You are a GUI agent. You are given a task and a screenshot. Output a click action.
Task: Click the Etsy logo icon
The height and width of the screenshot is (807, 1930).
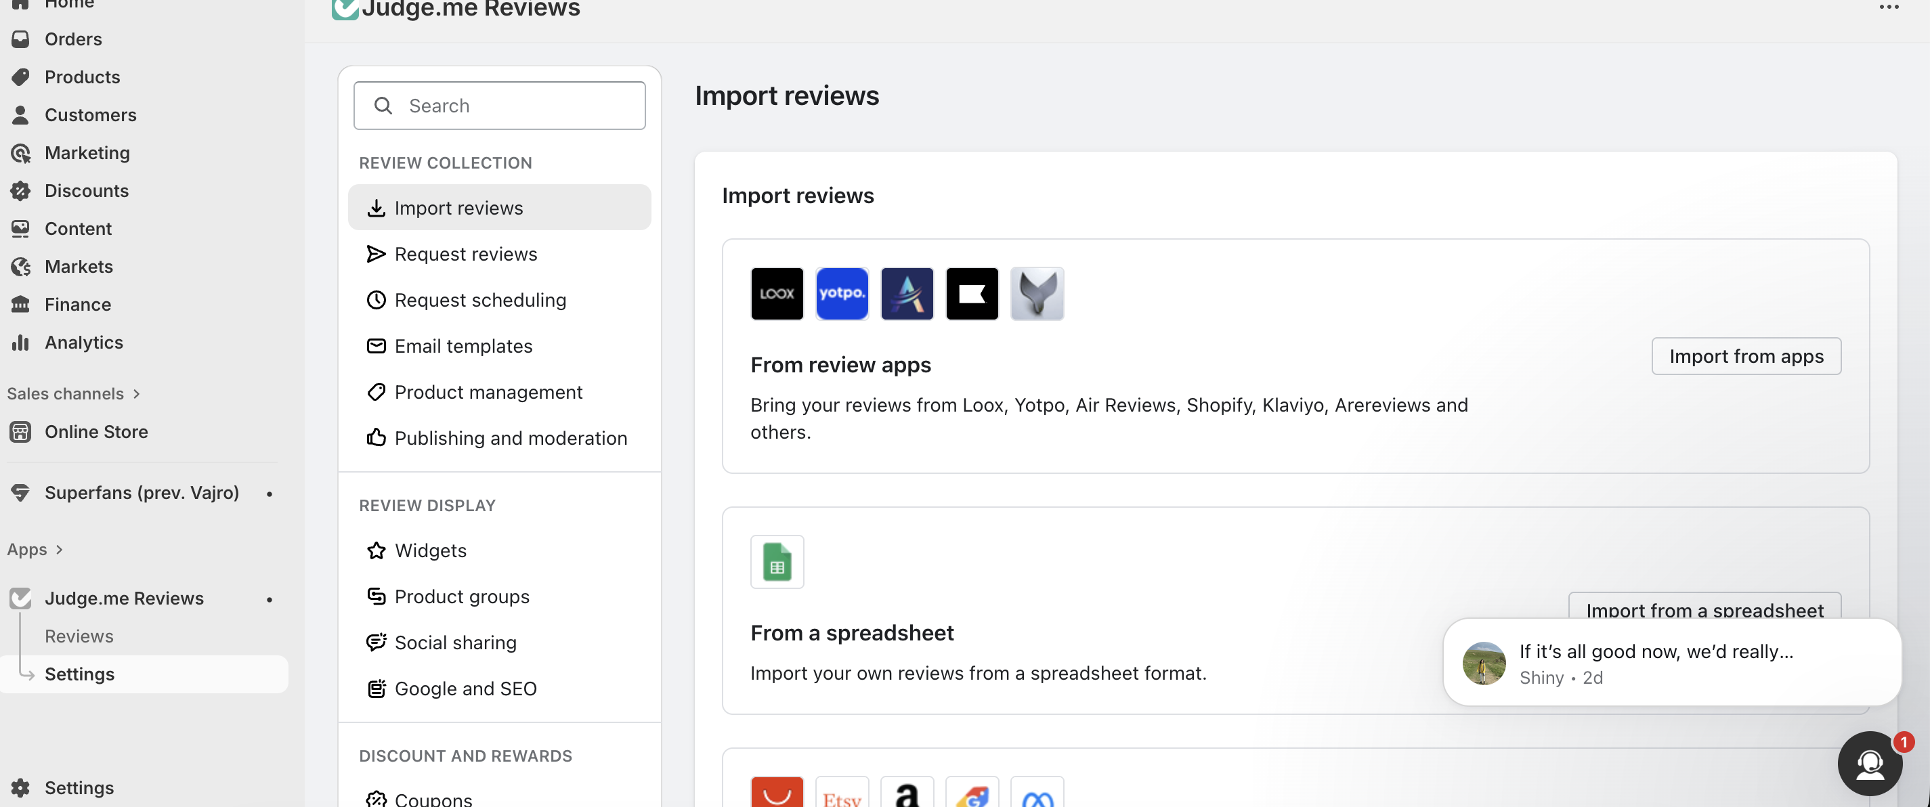pos(841,795)
